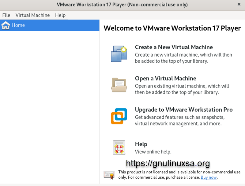Click the Create New Virtual Machine icon
Screen dimensions: 245x186
(x=119, y=54)
